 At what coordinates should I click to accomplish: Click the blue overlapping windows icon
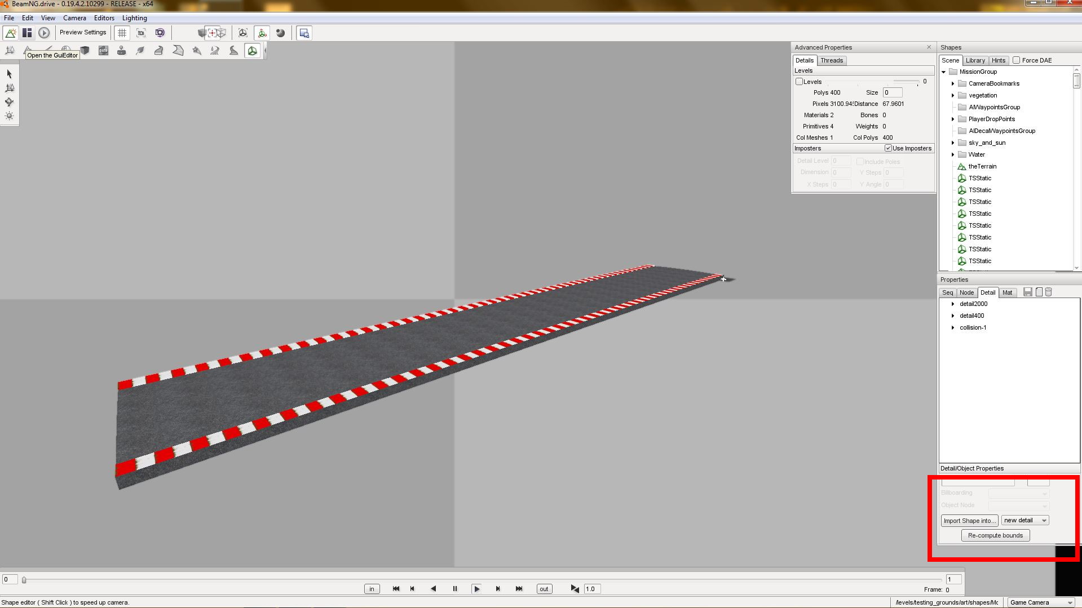point(304,33)
